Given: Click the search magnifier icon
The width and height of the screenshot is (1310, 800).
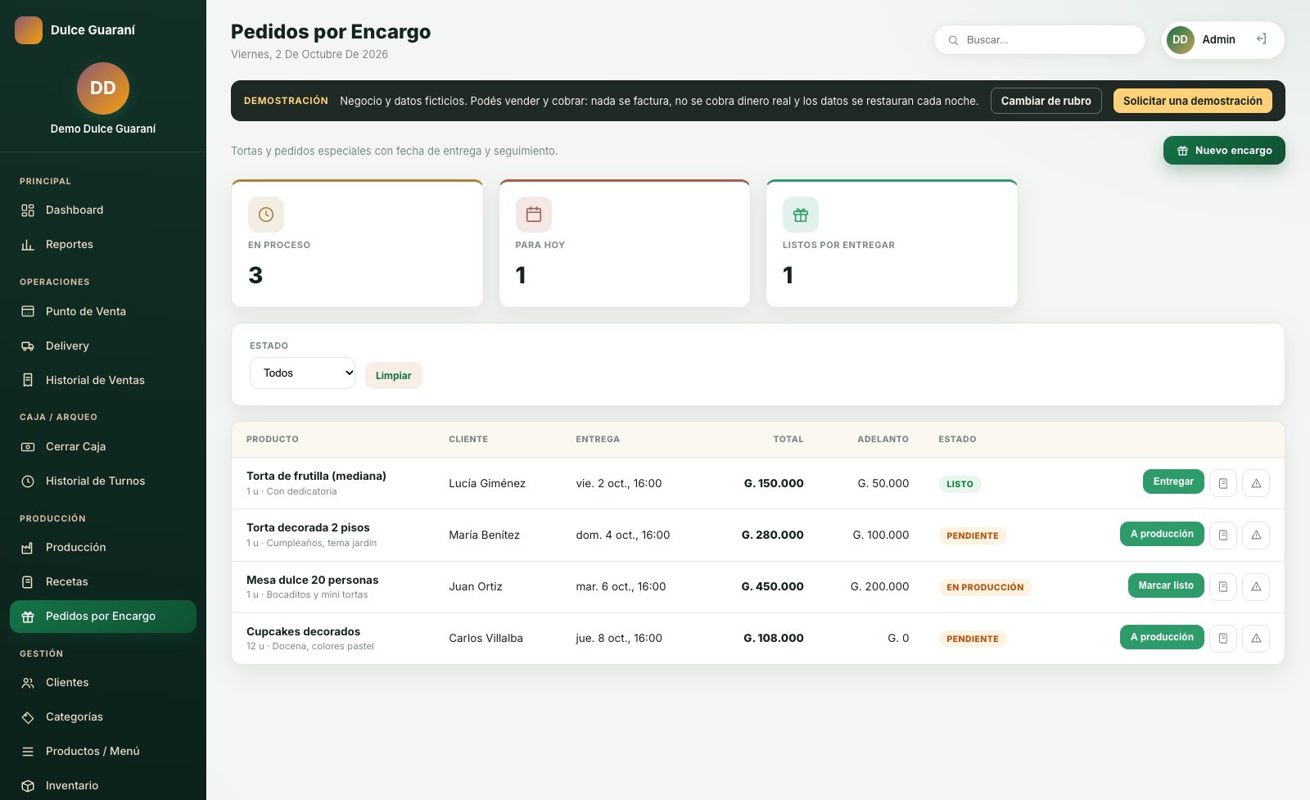Looking at the screenshot, I should pyautogui.click(x=953, y=40).
